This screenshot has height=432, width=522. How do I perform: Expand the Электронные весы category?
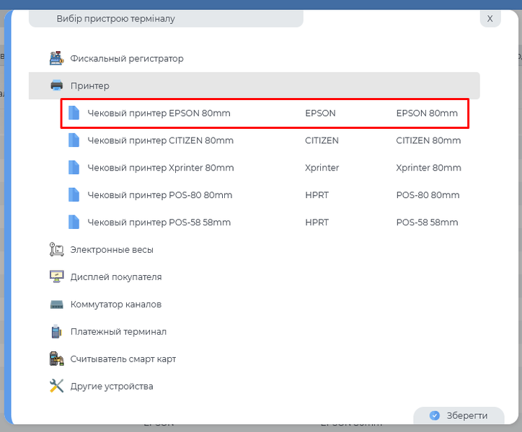point(112,250)
